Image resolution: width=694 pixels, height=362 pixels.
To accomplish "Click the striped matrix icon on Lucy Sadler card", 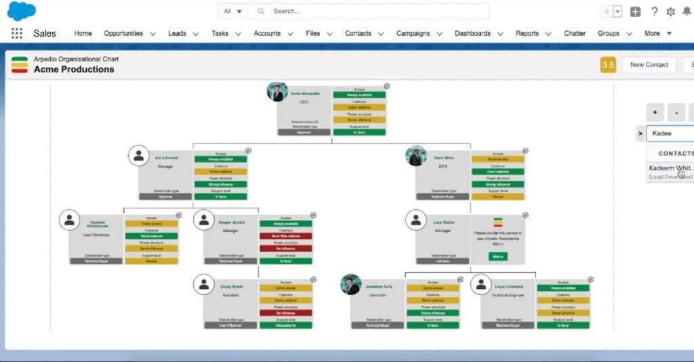I will 498,222.
